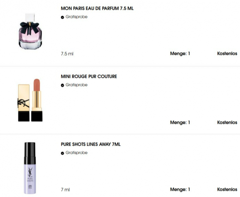Click the Kostenlos price for Pure Shots serum
Image resolution: width=240 pixels, height=197 pixels.
click(227, 190)
